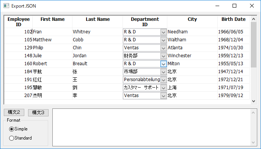Open department dropdown for Fran Whitney
This screenshot has height=149, width=261.
164,32
